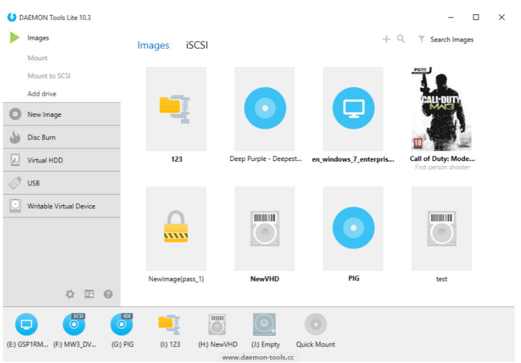Open settings gear icon in sidebar

[x=70, y=294]
